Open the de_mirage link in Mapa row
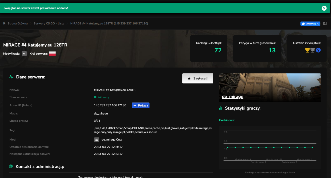The width and height of the screenshot is (331, 178). [101, 113]
